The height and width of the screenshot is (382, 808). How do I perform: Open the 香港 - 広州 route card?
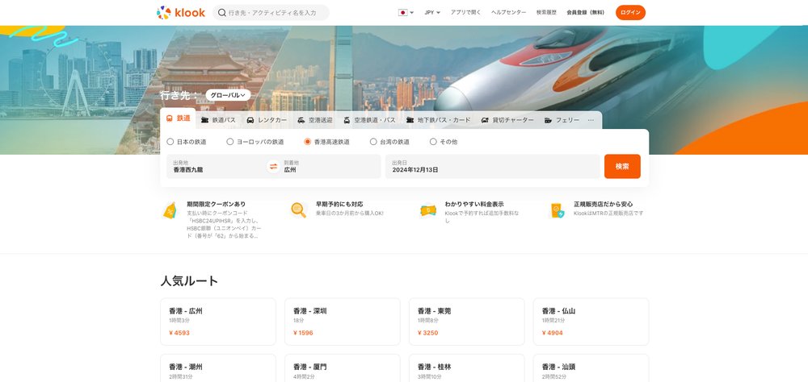pos(218,322)
